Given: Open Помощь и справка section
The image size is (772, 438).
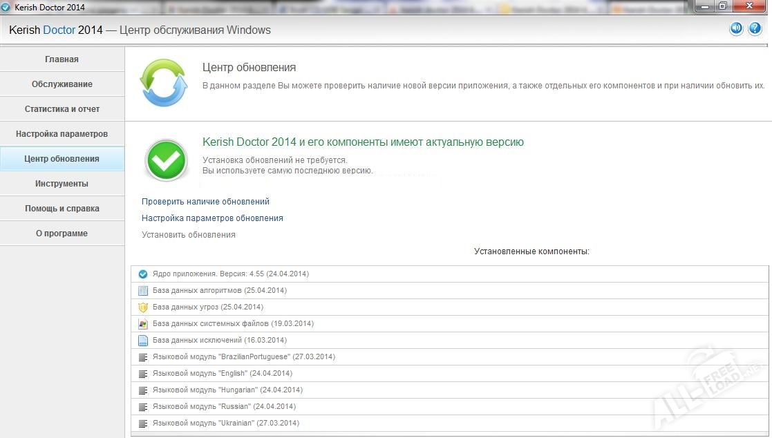Looking at the screenshot, I should [62, 209].
